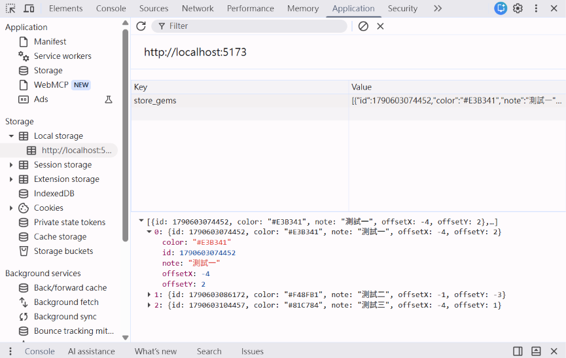The image size is (566, 358).
Task: Open Private state tokens
Action: click(69, 223)
